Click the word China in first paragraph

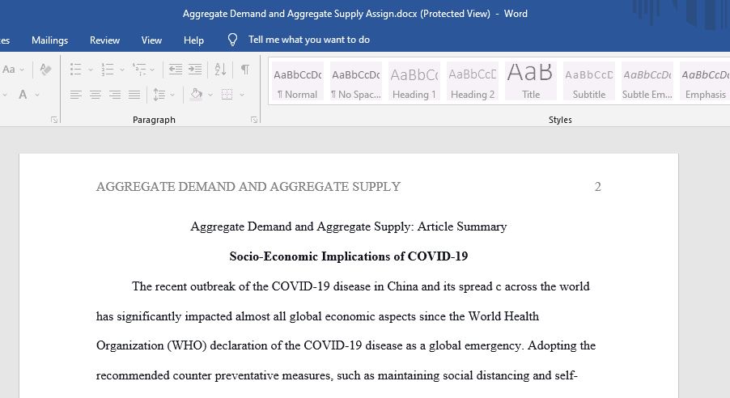[x=403, y=286]
